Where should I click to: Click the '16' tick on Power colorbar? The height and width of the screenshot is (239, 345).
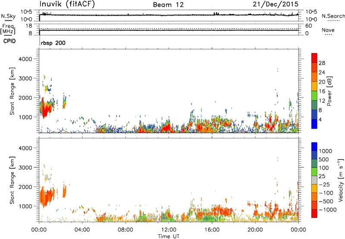(x=322, y=91)
